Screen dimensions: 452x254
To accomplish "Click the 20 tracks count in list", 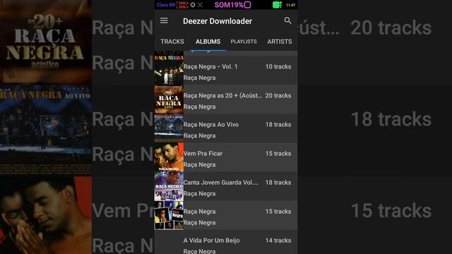I will point(278,96).
